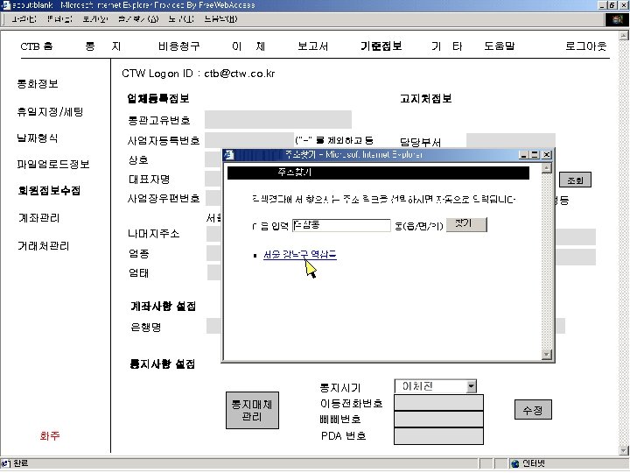This screenshot has width=630, height=473.
Task: Open 계좌관리 in the left sidebar
Action: point(39,218)
